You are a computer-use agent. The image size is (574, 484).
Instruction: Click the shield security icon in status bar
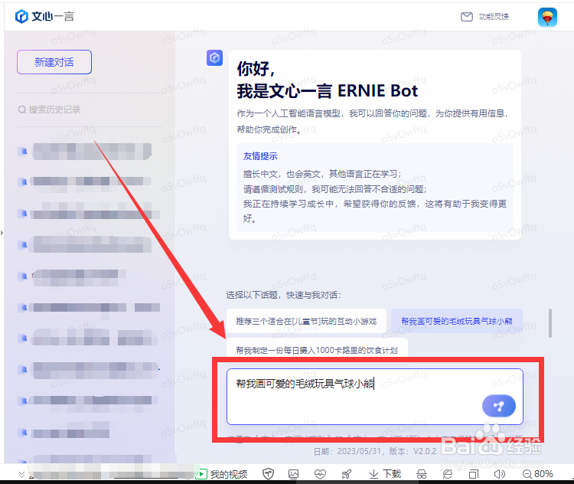(x=269, y=474)
